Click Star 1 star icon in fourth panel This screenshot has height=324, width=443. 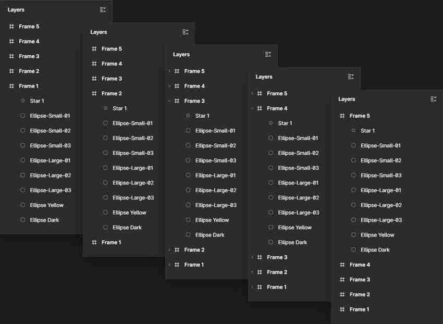271,123
